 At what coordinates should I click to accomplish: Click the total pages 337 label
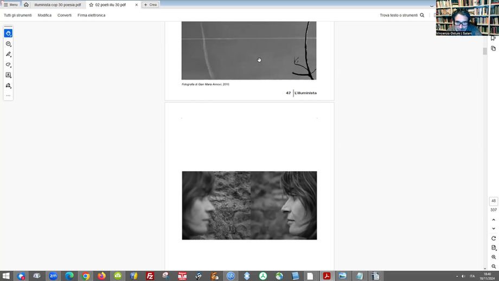tap(494, 210)
